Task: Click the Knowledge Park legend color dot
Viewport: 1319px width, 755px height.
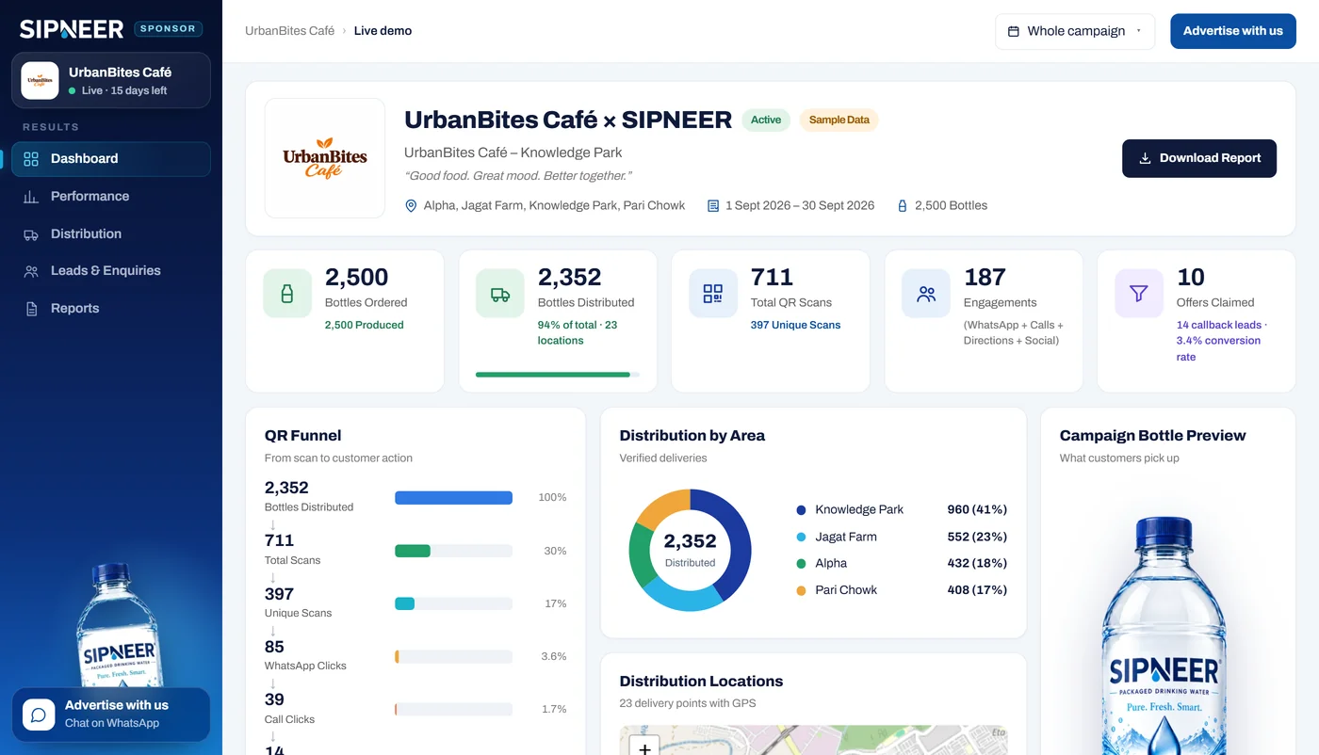Action: [801, 510]
